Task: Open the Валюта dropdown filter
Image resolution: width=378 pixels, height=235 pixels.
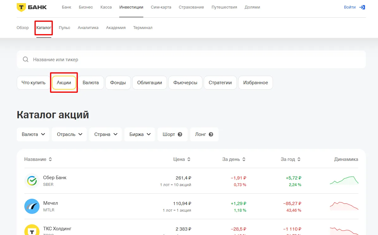Action: click(33, 134)
